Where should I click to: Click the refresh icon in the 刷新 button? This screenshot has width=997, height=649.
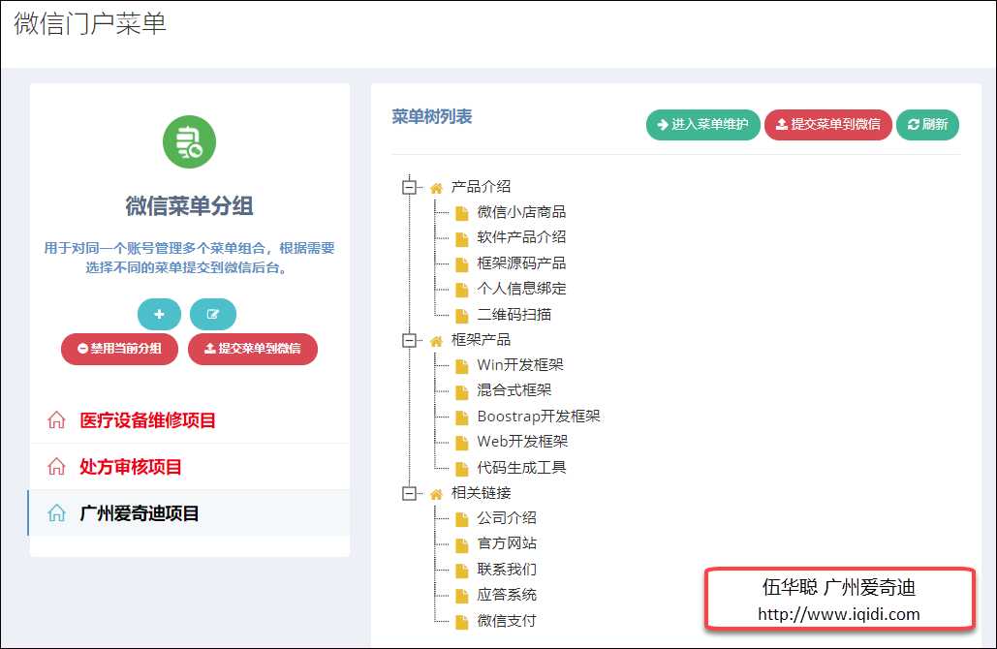[912, 125]
